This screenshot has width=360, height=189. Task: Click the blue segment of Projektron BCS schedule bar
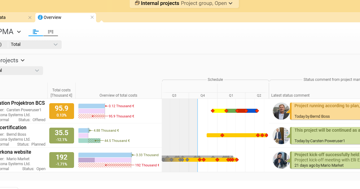click(252, 111)
